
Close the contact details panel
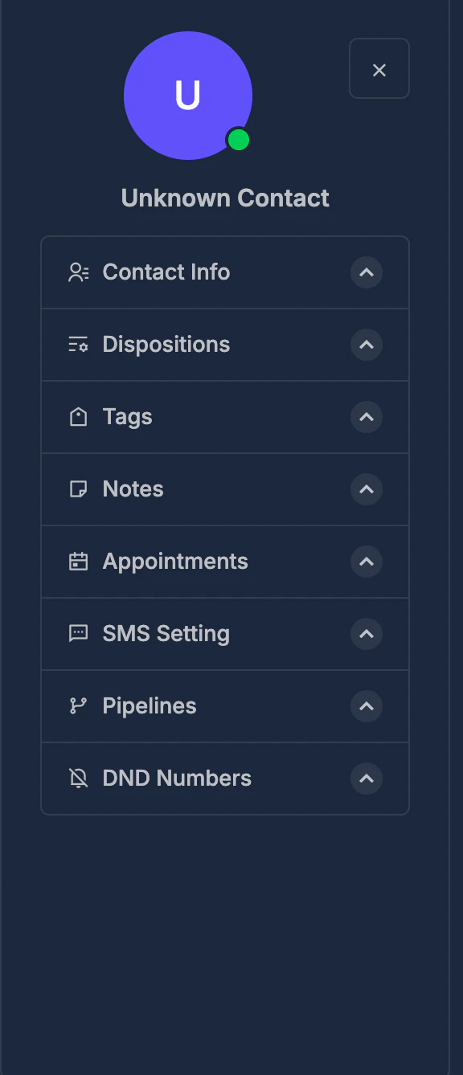click(379, 69)
